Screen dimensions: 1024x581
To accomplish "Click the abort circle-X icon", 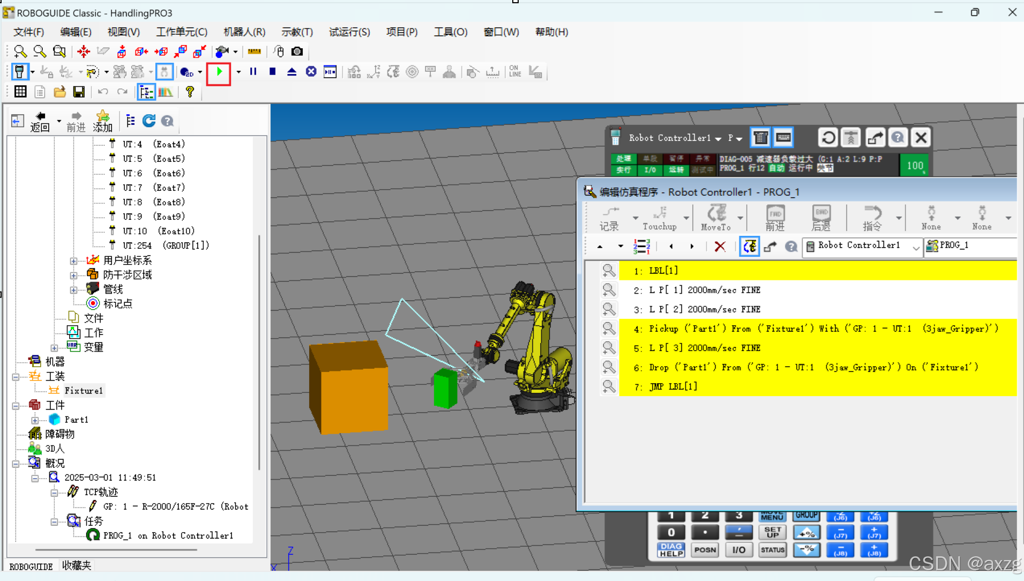I will (311, 72).
